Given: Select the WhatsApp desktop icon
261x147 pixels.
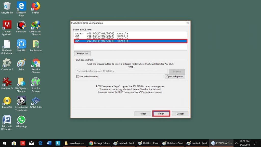Looking at the screenshot, I should pyautogui.click(x=21, y=121).
